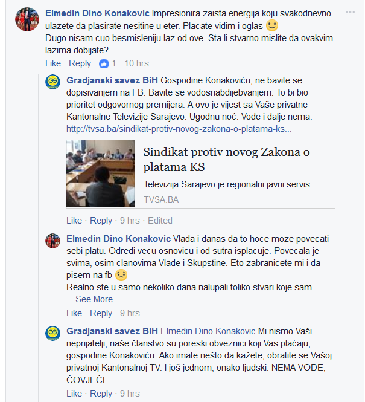Click the '10 hrs' timestamp
Image resolution: width=365 pixels, height=402 pixels.
click(136, 63)
